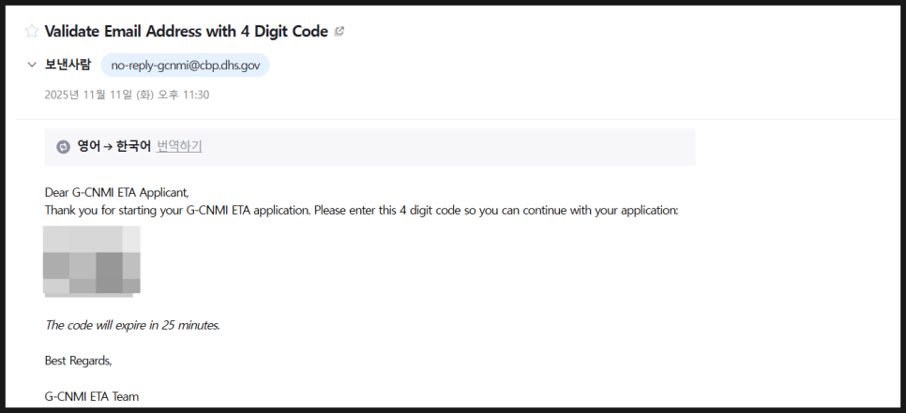The height and width of the screenshot is (413, 906).
Task: Click the arrow between 영어 and 한국어
Action: click(109, 147)
